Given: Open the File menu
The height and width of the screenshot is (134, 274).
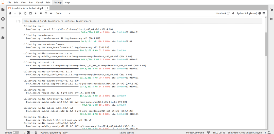Looking at the screenshot, I should pyautogui.click(x=9, y=3).
